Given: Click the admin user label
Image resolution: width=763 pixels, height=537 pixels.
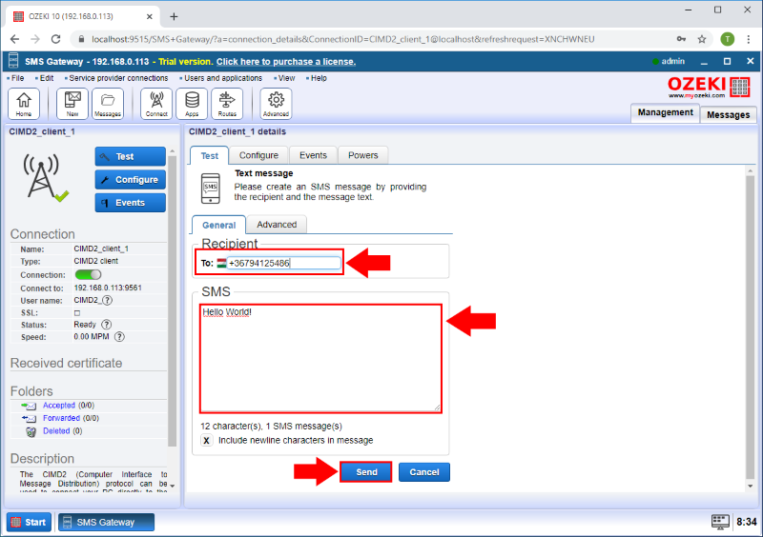Looking at the screenshot, I should (x=672, y=61).
